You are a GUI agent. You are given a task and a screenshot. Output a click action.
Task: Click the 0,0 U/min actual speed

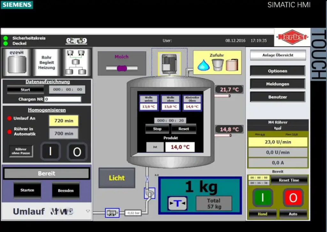278,152
